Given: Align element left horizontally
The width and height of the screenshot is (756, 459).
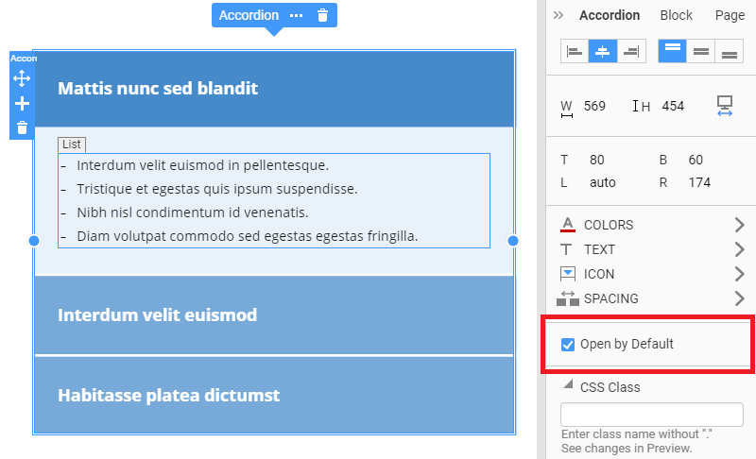Looking at the screenshot, I should tap(575, 51).
